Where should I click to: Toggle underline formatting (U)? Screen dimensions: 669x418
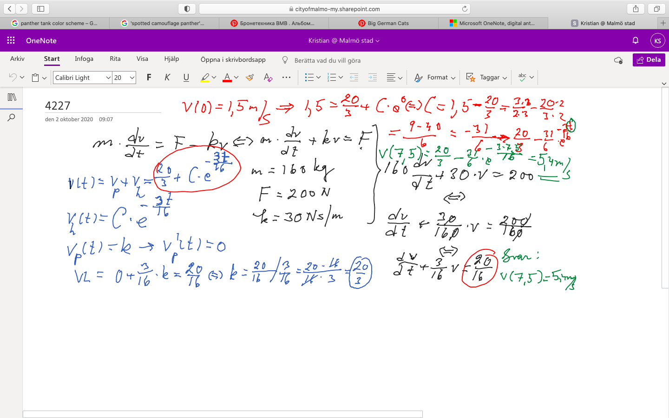point(186,78)
